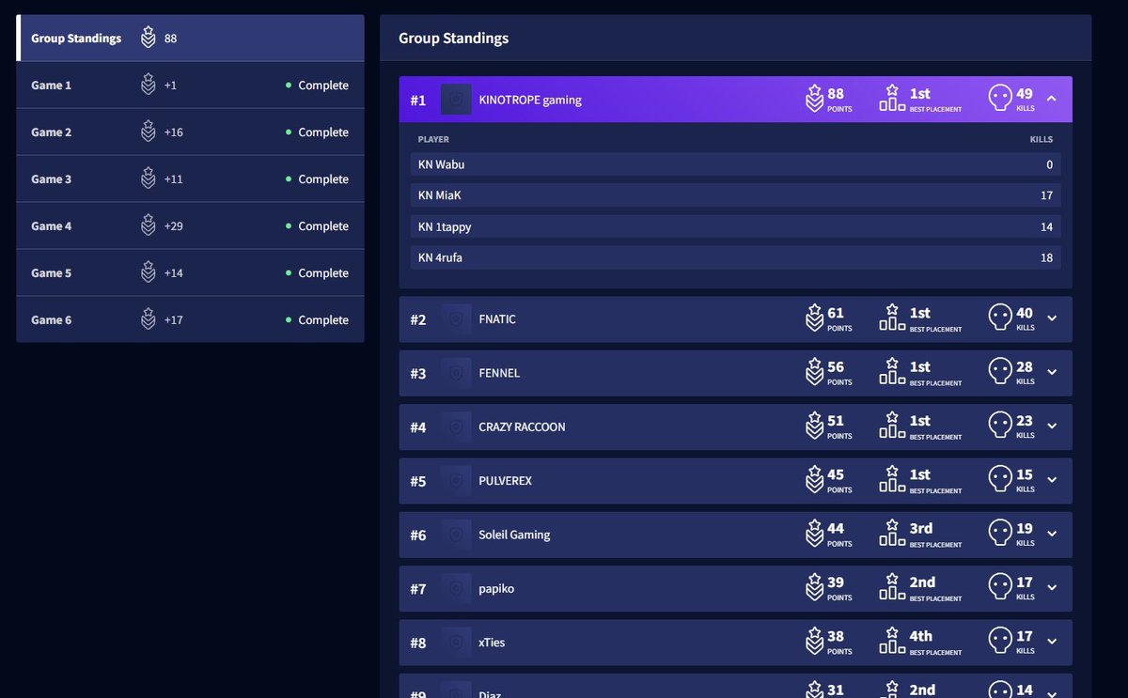
Task: Select the KN 1tappy player row
Action: click(x=735, y=226)
